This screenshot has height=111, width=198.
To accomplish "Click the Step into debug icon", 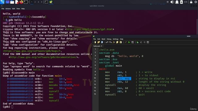I will (144, 43).
